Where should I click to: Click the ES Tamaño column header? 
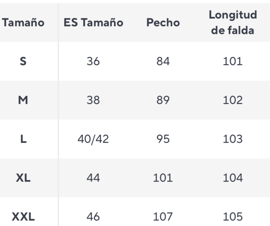(93, 23)
